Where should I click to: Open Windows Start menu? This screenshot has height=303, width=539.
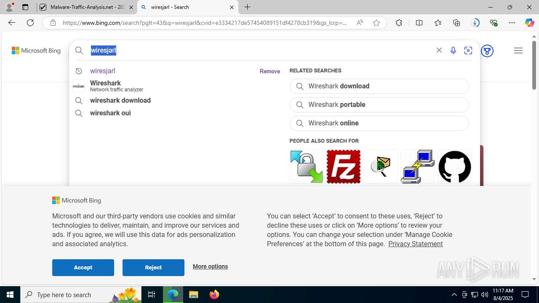(10, 295)
